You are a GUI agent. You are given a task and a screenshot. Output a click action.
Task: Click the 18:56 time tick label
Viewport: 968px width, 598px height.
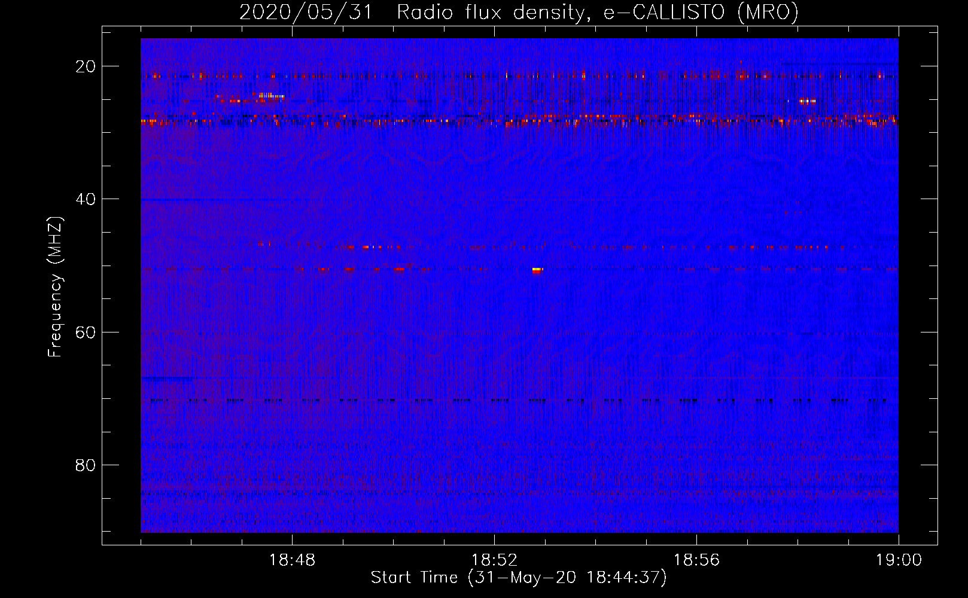click(696, 560)
